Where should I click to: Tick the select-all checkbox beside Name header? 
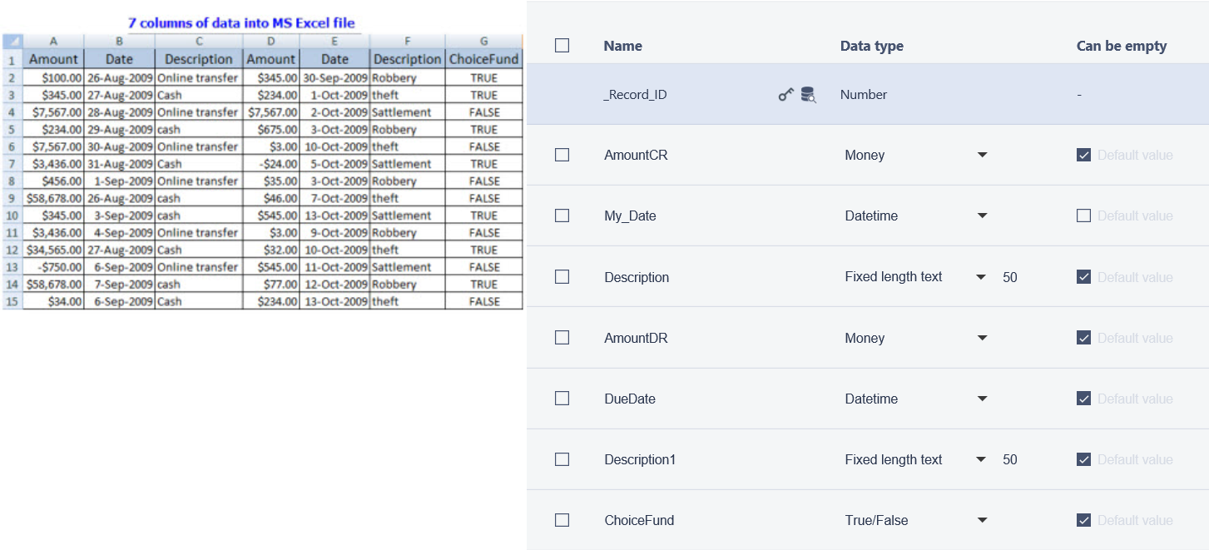(x=562, y=46)
